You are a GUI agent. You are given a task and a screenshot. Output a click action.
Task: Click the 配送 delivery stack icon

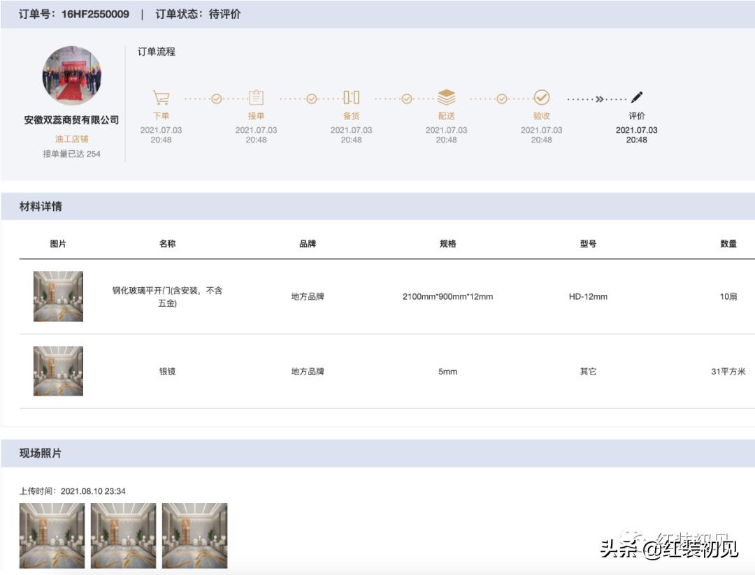[446, 97]
